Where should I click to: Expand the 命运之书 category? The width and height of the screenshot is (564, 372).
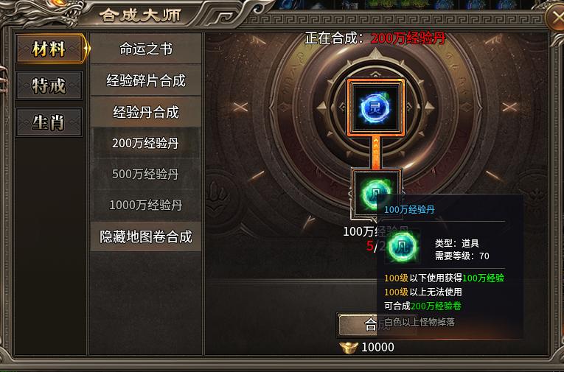tap(146, 49)
